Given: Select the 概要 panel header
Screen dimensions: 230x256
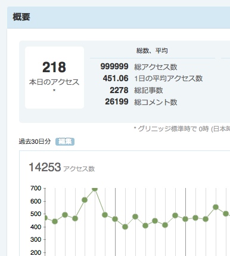Looking at the screenshot, I should (119, 17).
